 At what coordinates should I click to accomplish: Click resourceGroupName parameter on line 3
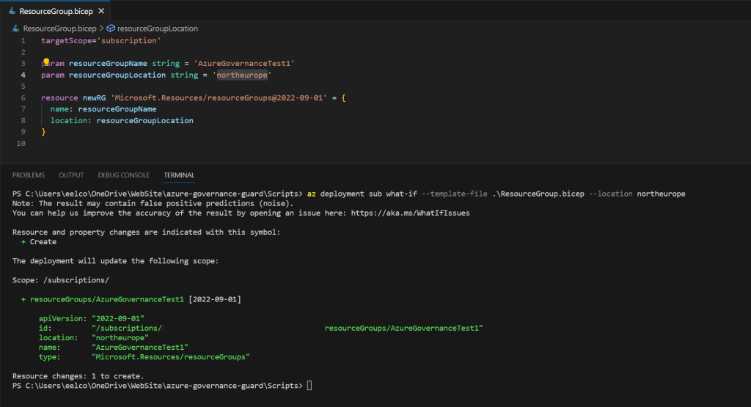click(x=108, y=63)
